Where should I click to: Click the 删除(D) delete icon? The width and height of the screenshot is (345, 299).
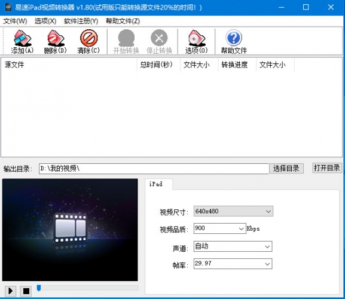coord(55,41)
